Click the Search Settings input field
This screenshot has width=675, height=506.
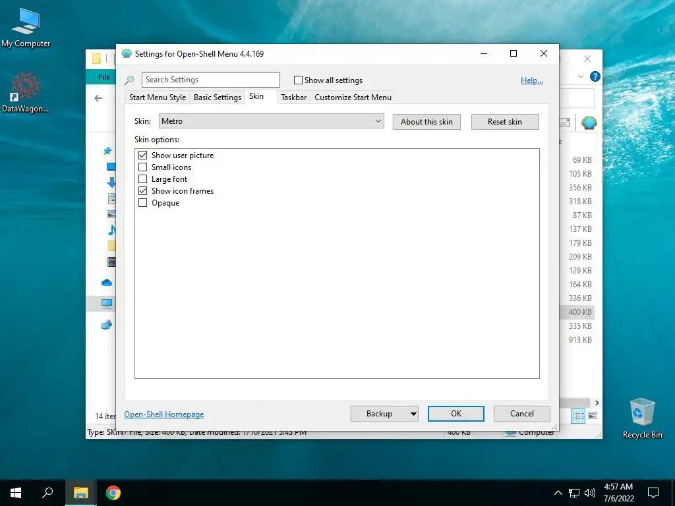click(x=211, y=80)
